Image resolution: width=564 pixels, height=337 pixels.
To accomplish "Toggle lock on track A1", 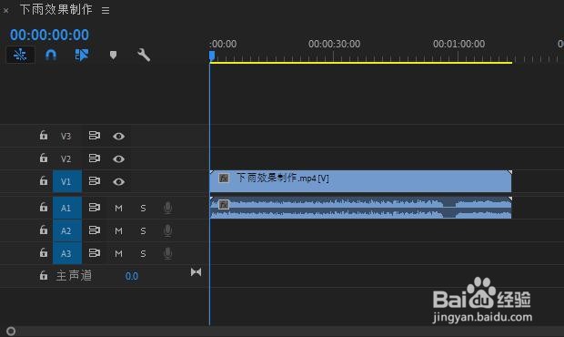I will (x=44, y=207).
